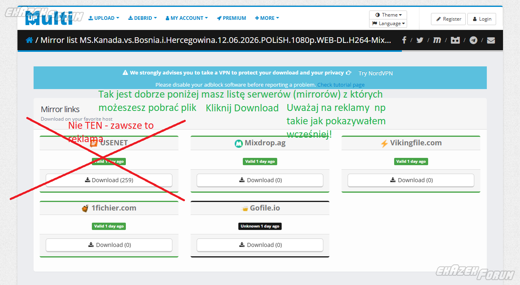Go to the PREMIUM page

[x=231, y=18]
